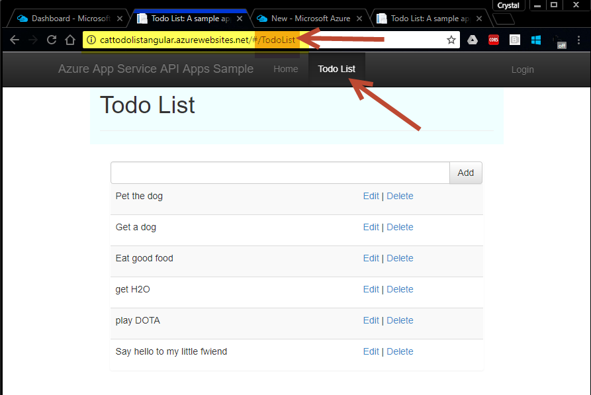Click the Crystal profile button
The height and width of the screenshot is (395, 591).
508,5
